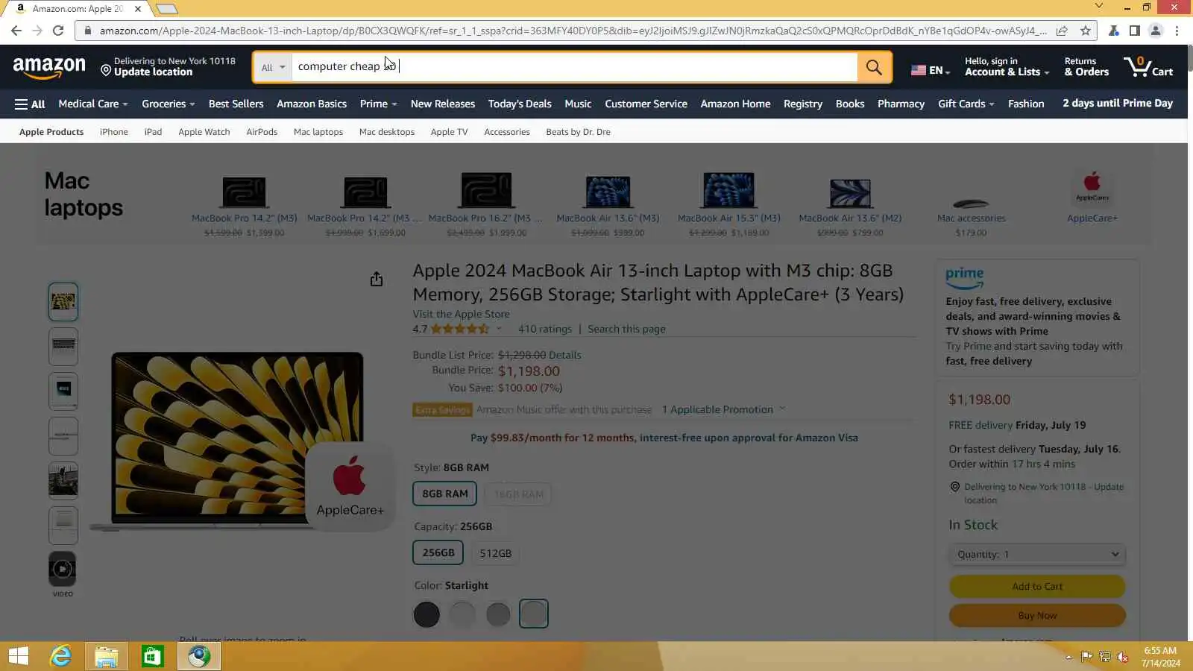Expand the Applicable Promotion chevron

coord(782,409)
